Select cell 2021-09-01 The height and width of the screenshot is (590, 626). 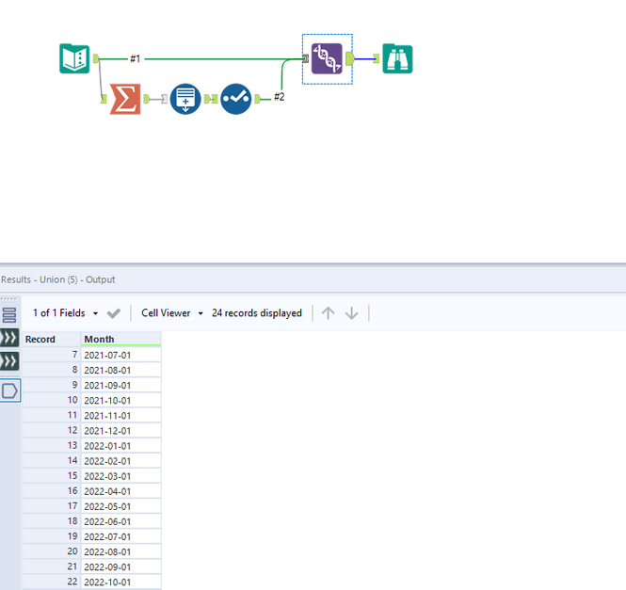coord(121,385)
